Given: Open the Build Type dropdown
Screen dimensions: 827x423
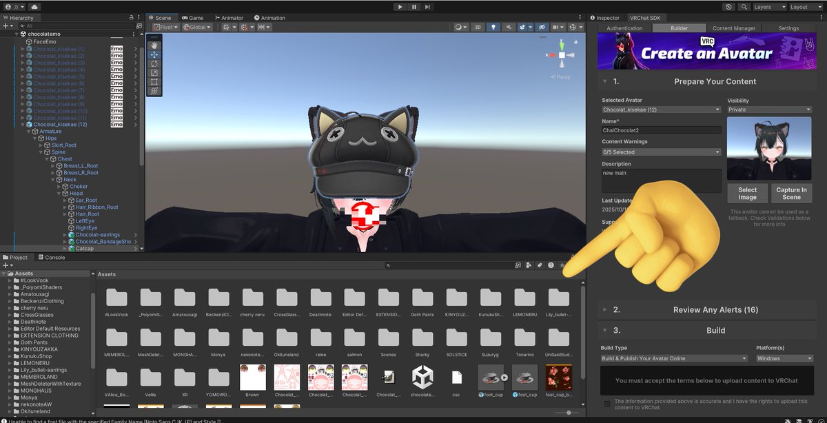Looking at the screenshot, I should [x=674, y=358].
